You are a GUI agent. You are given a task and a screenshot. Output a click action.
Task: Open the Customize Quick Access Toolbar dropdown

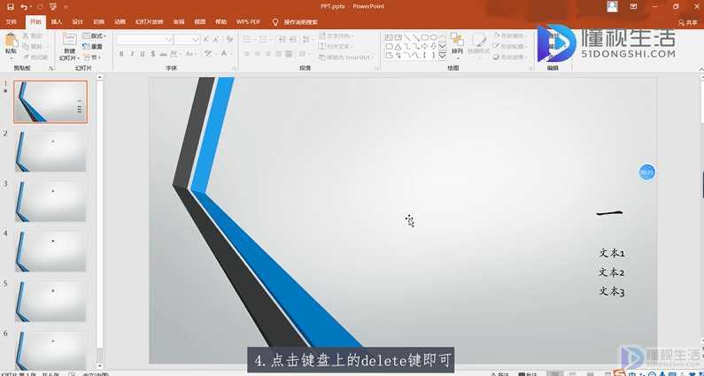click(x=66, y=7)
